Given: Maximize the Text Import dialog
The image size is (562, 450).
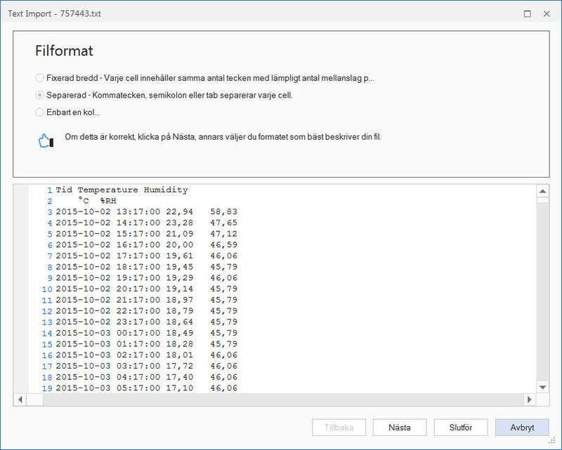Looking at the screenshot, I should (x=528, y=13).
